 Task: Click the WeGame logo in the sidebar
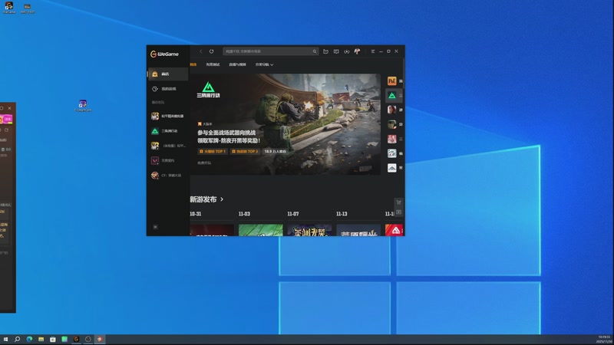click(164, 54)
